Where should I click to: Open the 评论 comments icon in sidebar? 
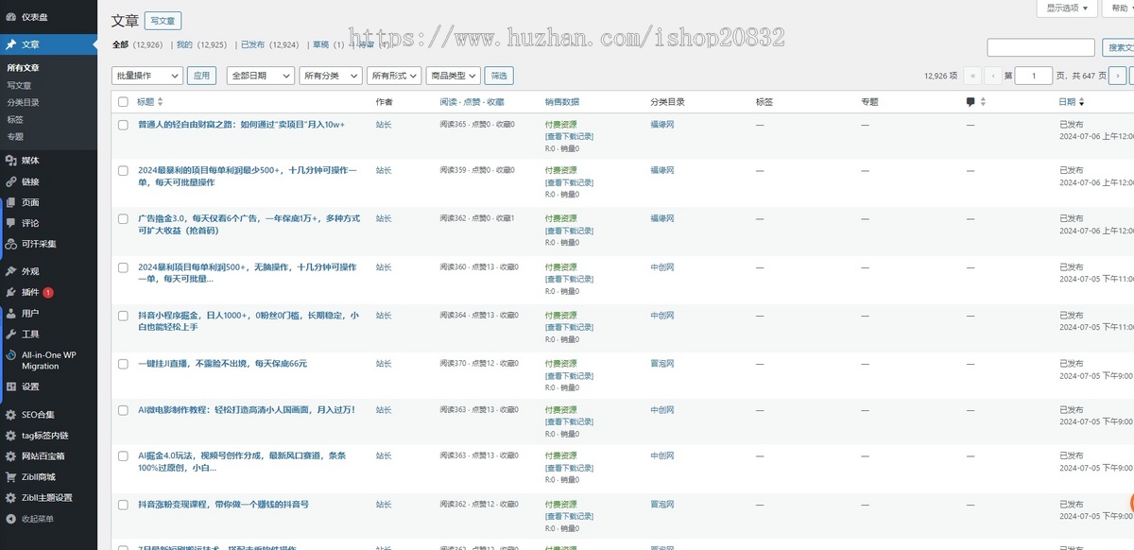point(10,223)
